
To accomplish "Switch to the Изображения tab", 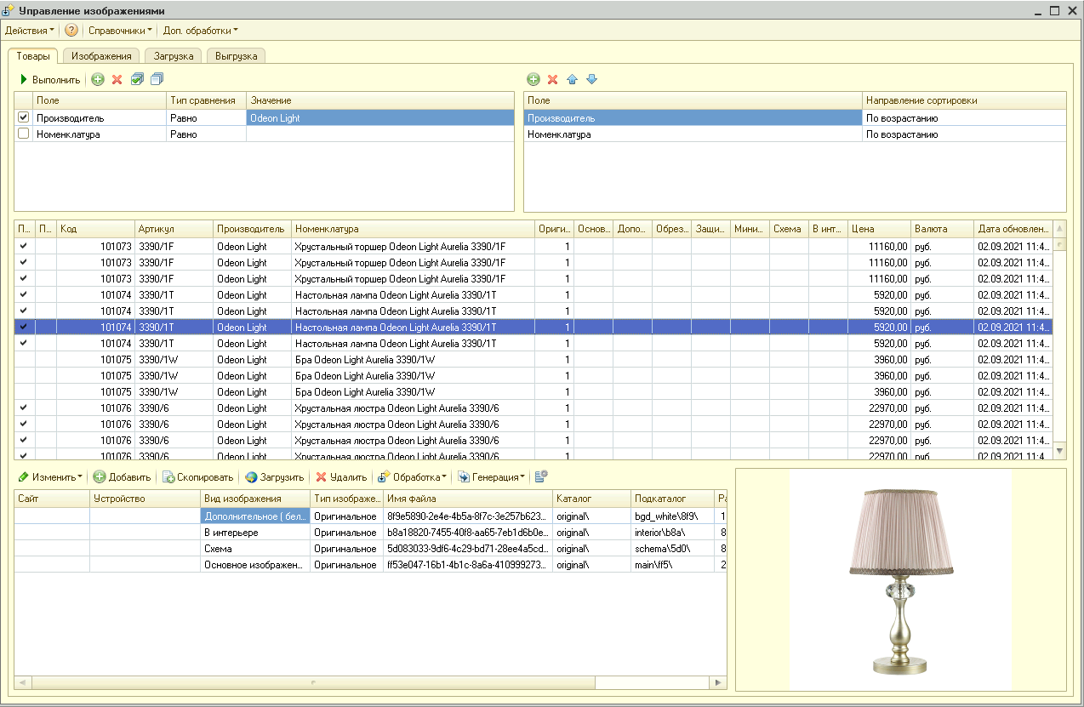I will click(101, 55).
